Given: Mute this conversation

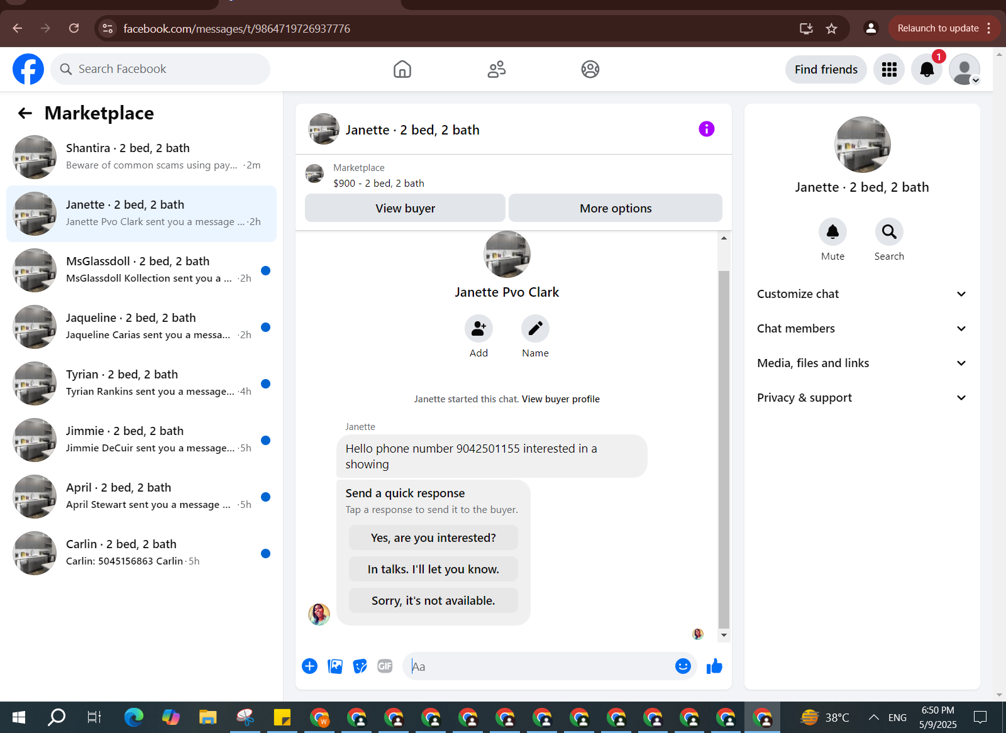Looking at the screenshot, I should [832, 232].
